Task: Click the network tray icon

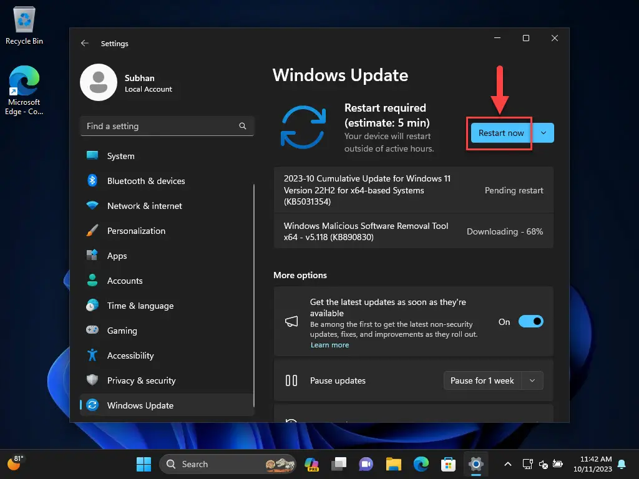Action: 528,464
